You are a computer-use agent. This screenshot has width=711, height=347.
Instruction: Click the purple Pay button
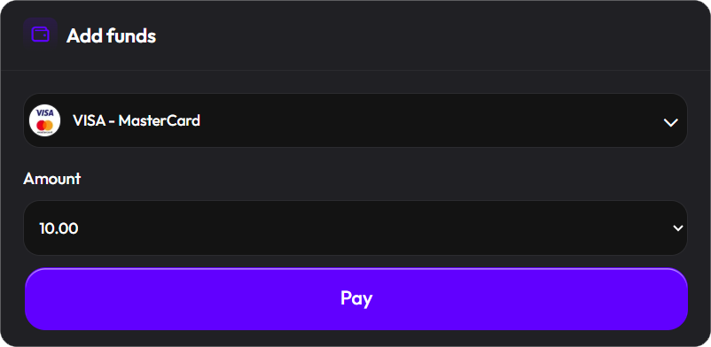pyautogui.click(x=356, y=299)
